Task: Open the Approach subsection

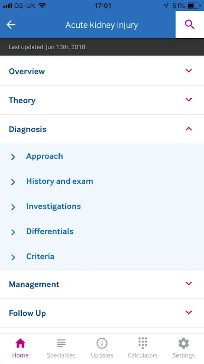Action: pyautogui.click(x=102, y=156)
